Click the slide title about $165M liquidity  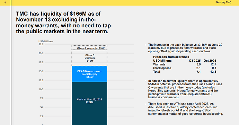63,23
